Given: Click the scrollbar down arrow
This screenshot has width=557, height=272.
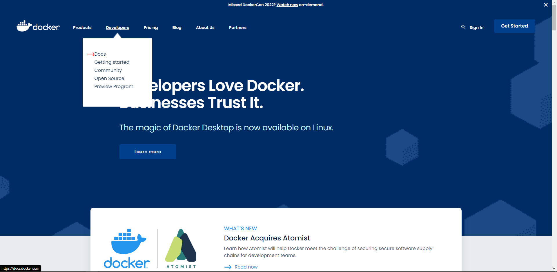Looking at the screenshot, I should click(554, 269).
